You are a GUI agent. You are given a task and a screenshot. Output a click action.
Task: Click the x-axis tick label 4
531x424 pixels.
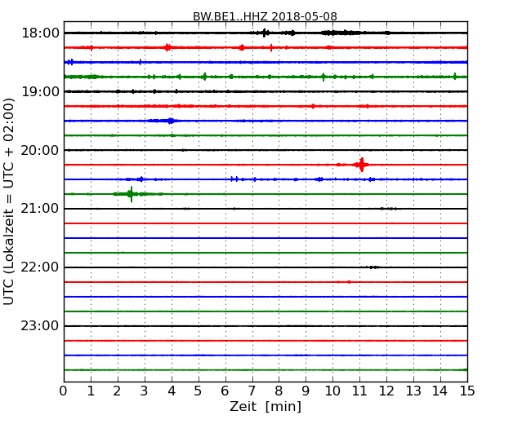click(x=172, y=391)
